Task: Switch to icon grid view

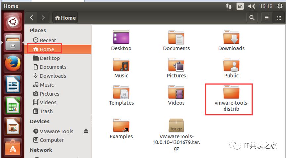Action: tap(279, 18)
